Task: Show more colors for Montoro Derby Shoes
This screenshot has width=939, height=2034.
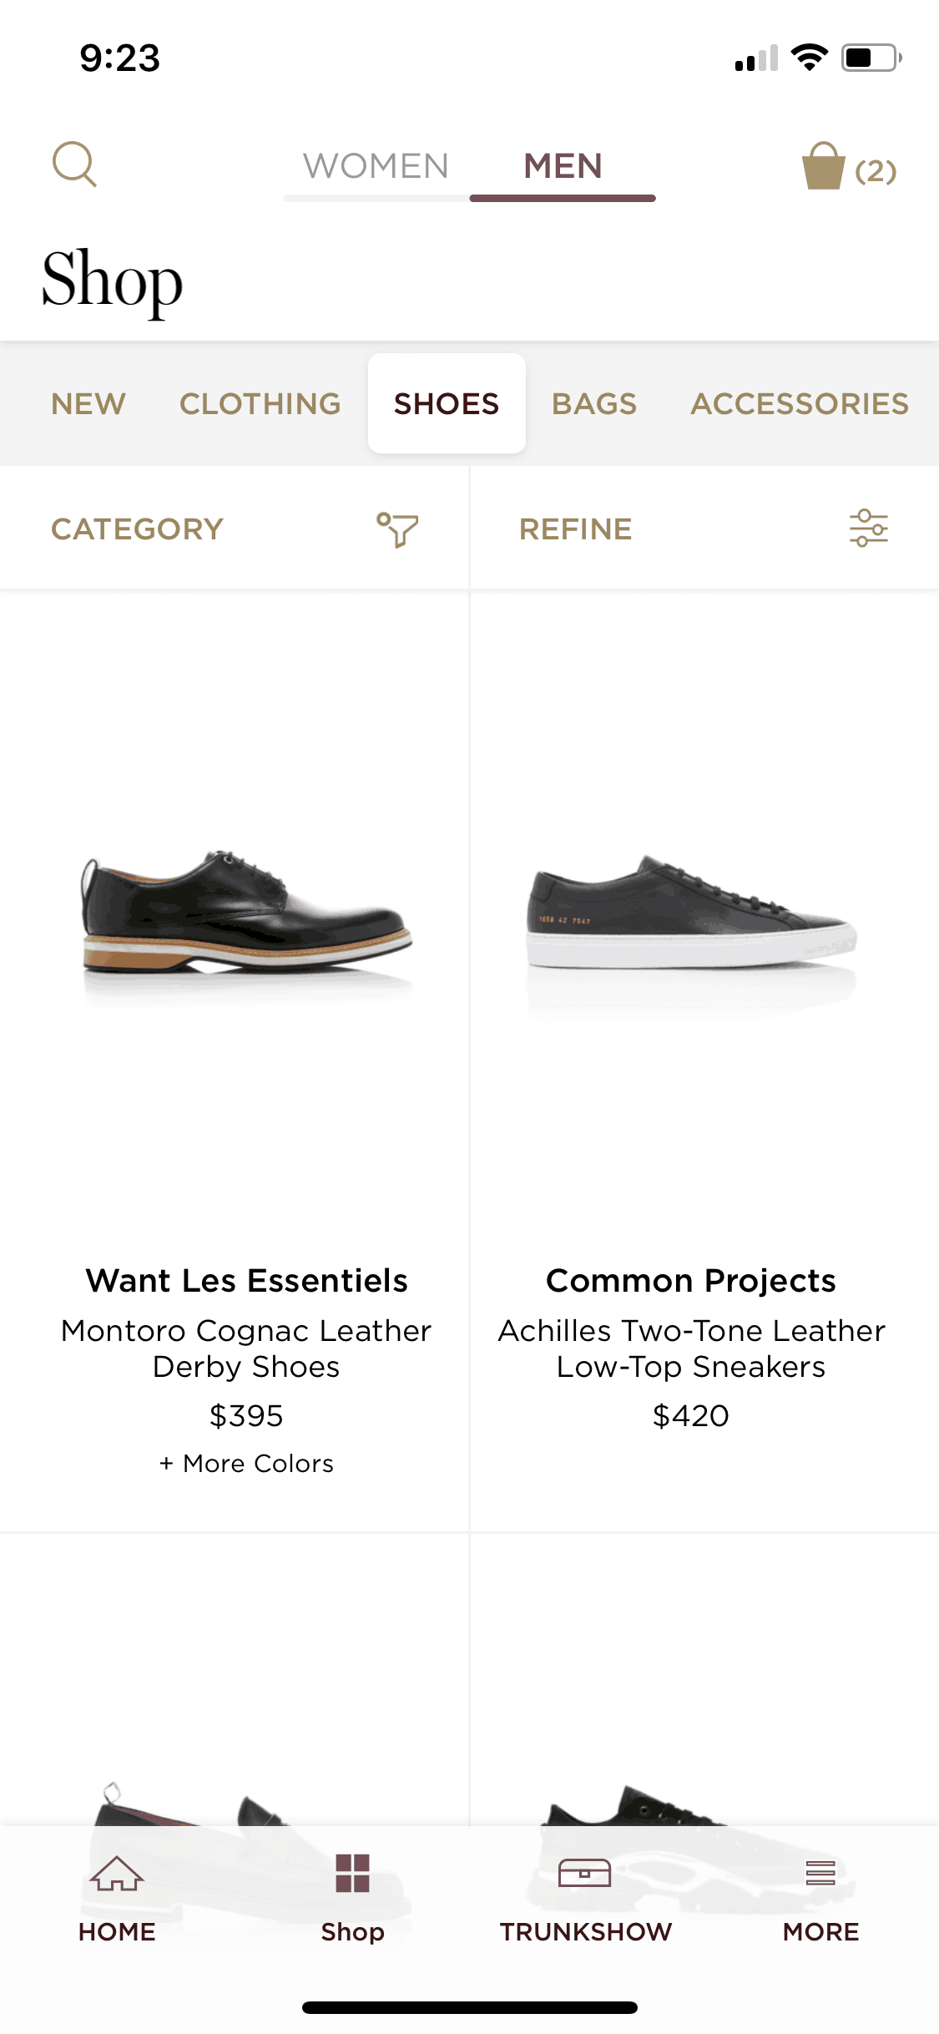Action: pos(246,1464)
